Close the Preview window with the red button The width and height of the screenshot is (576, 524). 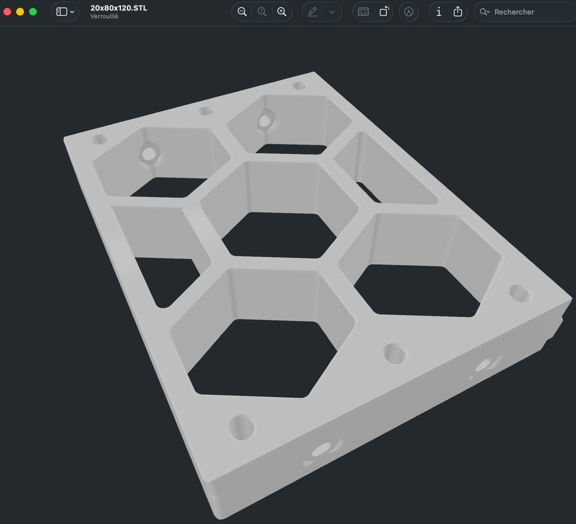click(x=7, y=12)
